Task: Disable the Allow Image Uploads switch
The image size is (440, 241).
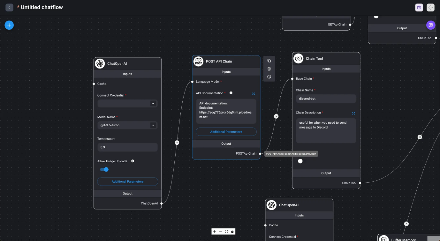Action: click(x=104, y=170)
